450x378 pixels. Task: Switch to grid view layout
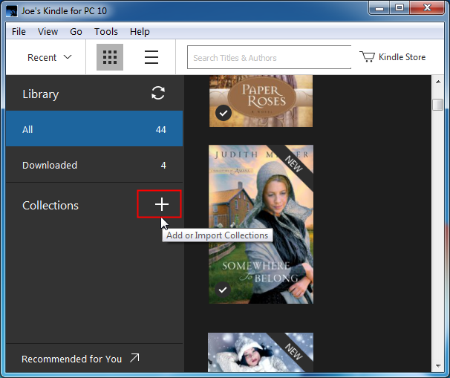tap(110, 58)
